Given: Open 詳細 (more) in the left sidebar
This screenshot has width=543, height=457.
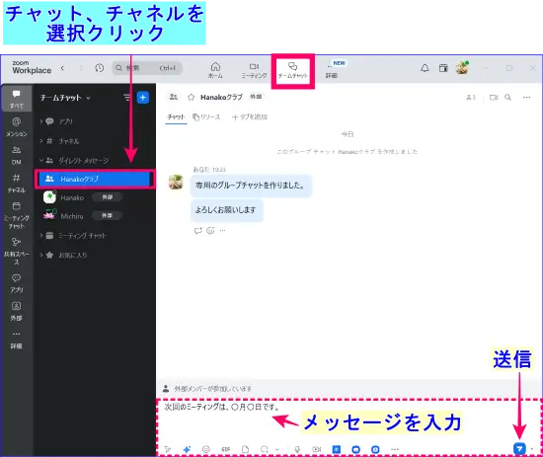Looking at the screenshot, I should (16, 340).
